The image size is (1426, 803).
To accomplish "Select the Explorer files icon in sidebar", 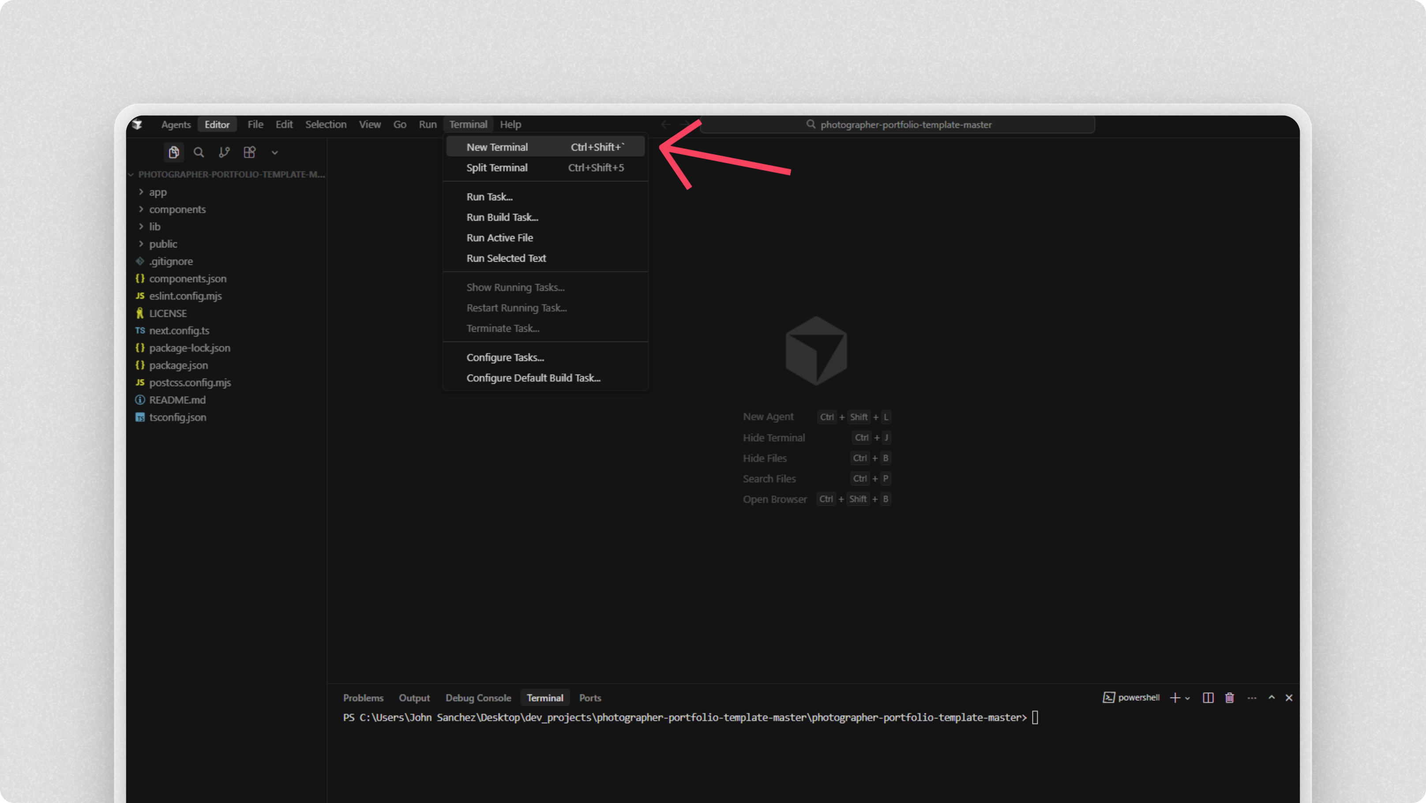I will (174, 152).
